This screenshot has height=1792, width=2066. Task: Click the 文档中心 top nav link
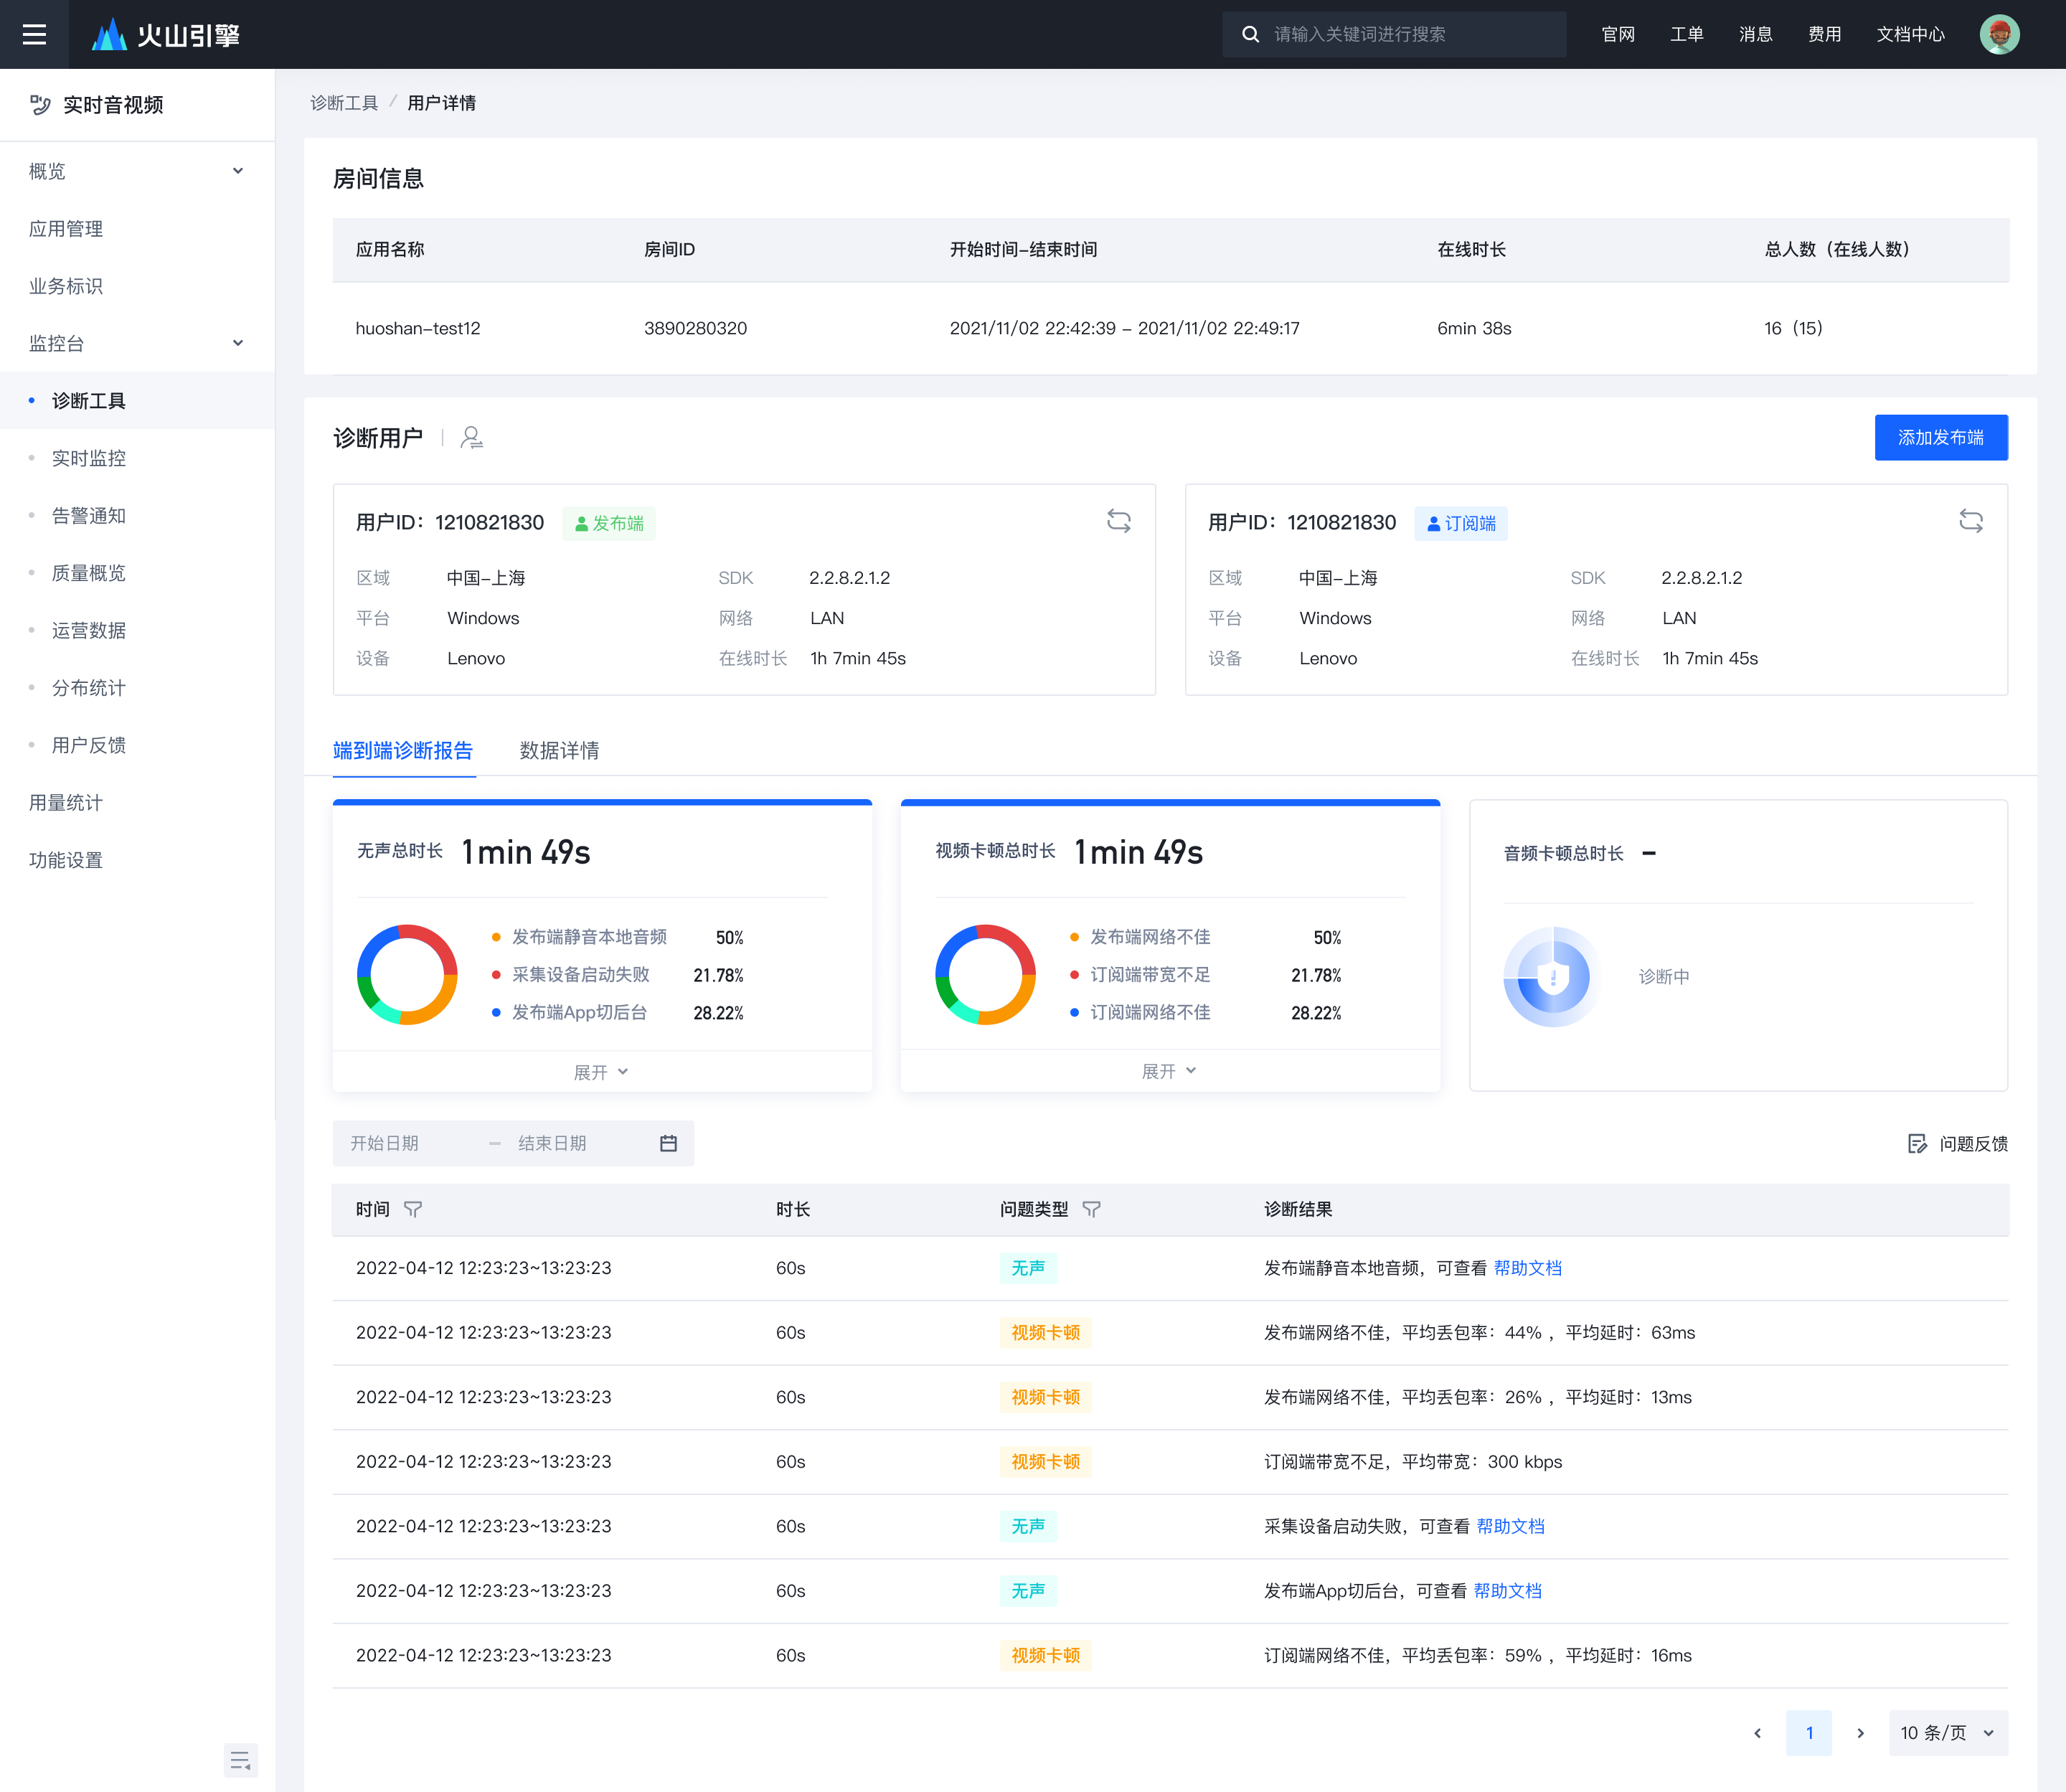(x=1910, y=34)
